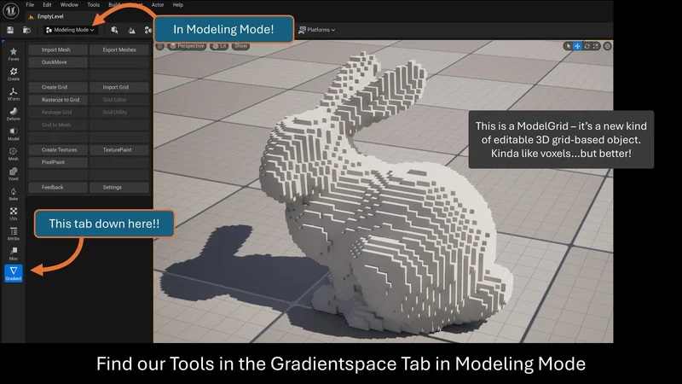Click the Import Mesh button
The image size is (682, 384).
click(58, 50)
